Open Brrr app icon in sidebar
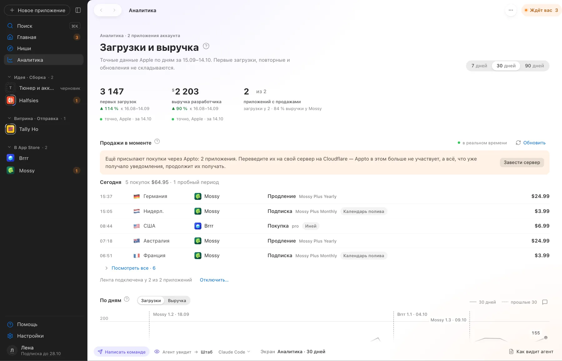This screenshot has width=562, height=361. tap(11, 158)
